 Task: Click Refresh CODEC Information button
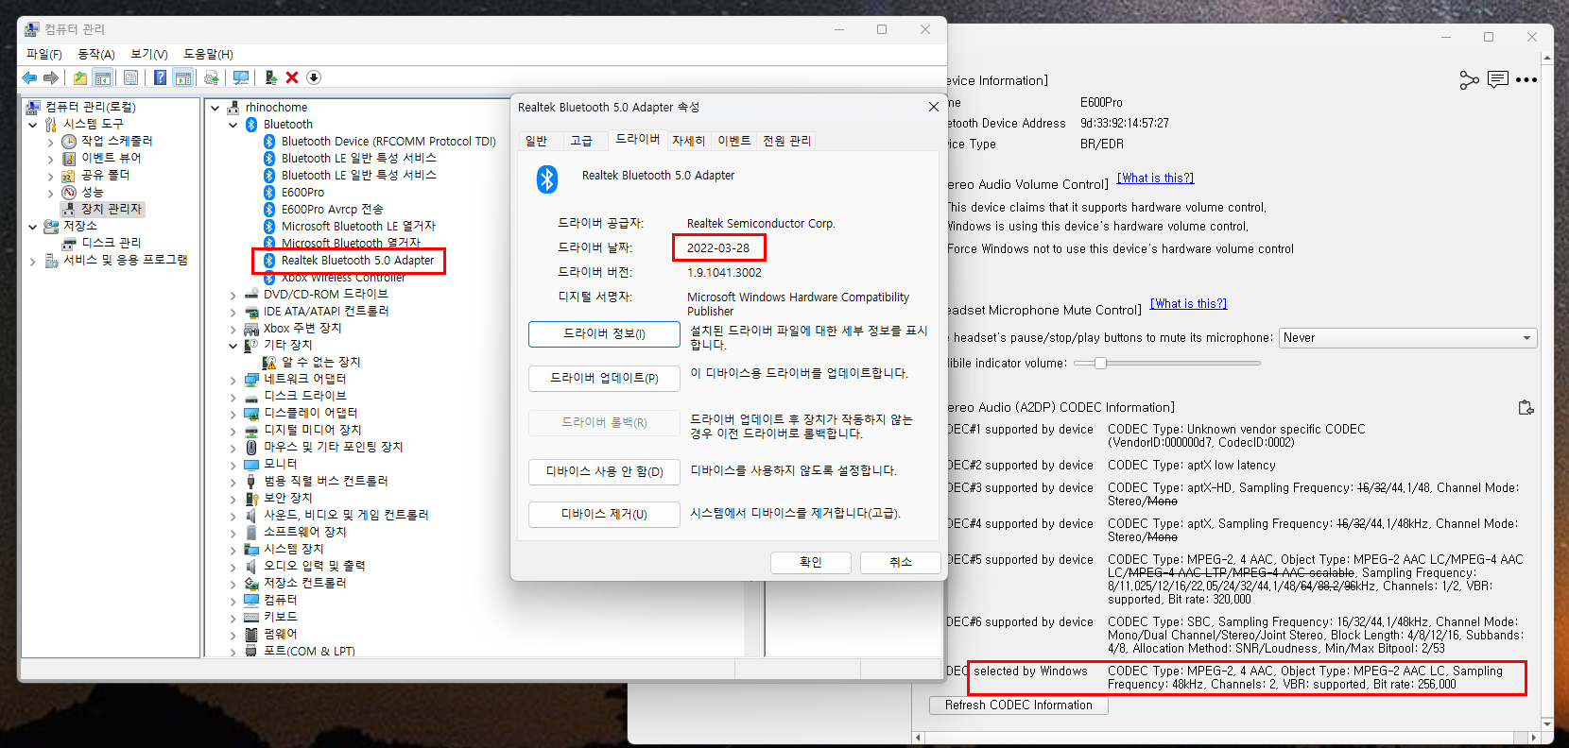coord(1018,705)
